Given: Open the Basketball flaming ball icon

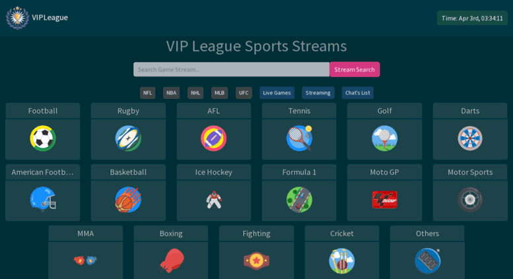Looking at the screenshot, I should point(128,200).
